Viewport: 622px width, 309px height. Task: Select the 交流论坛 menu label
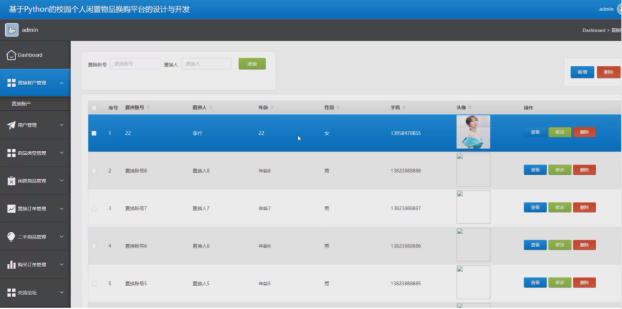27,292
